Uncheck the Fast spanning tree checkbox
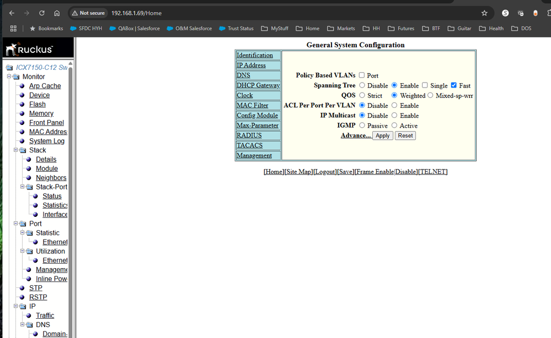 pyautogui.click(x=454, y=85)
